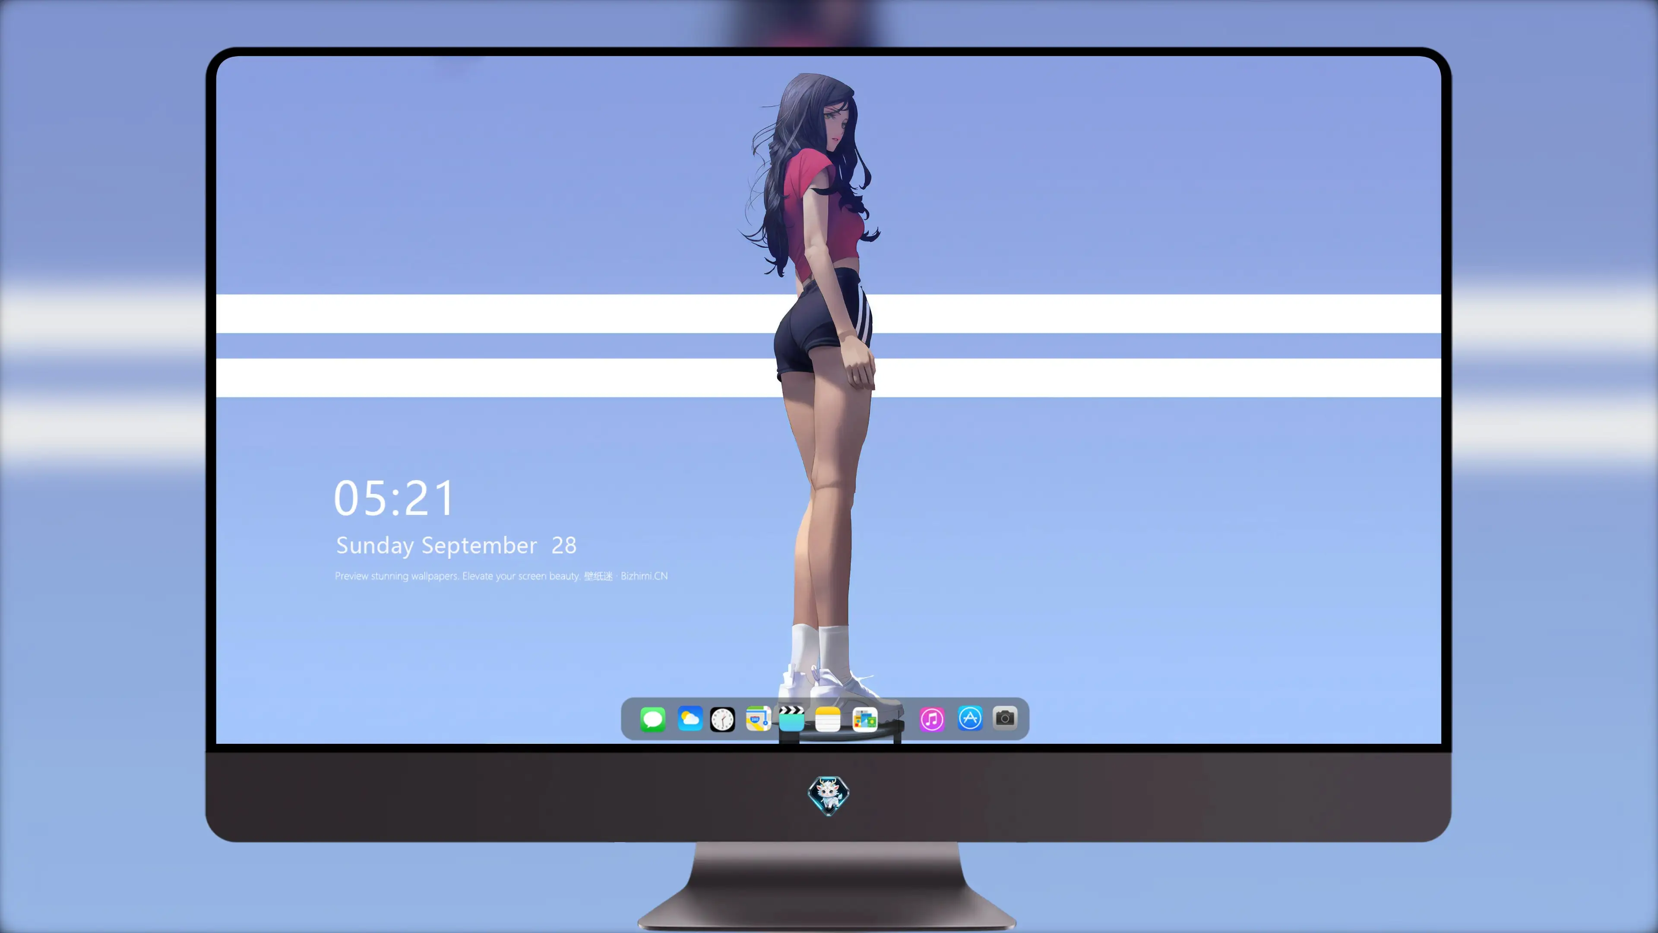Open the Videos clapperboard app icon
This screenshot has width=1658, height=933.
pos(792,719)
